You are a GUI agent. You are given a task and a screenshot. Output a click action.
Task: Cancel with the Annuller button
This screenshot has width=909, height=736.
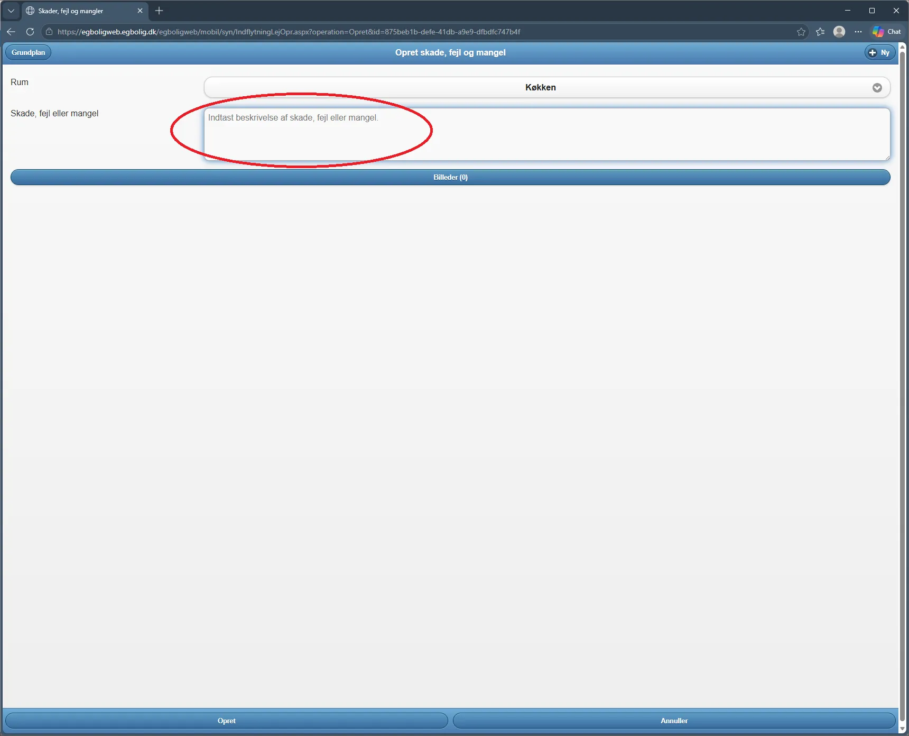click(x=674, y=721)
